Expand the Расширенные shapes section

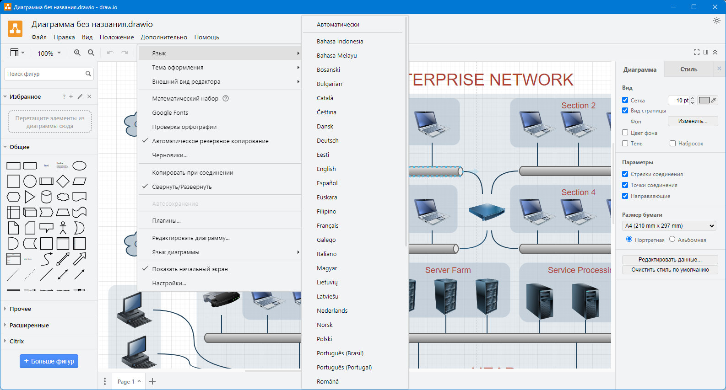click(x=29, y=325)
